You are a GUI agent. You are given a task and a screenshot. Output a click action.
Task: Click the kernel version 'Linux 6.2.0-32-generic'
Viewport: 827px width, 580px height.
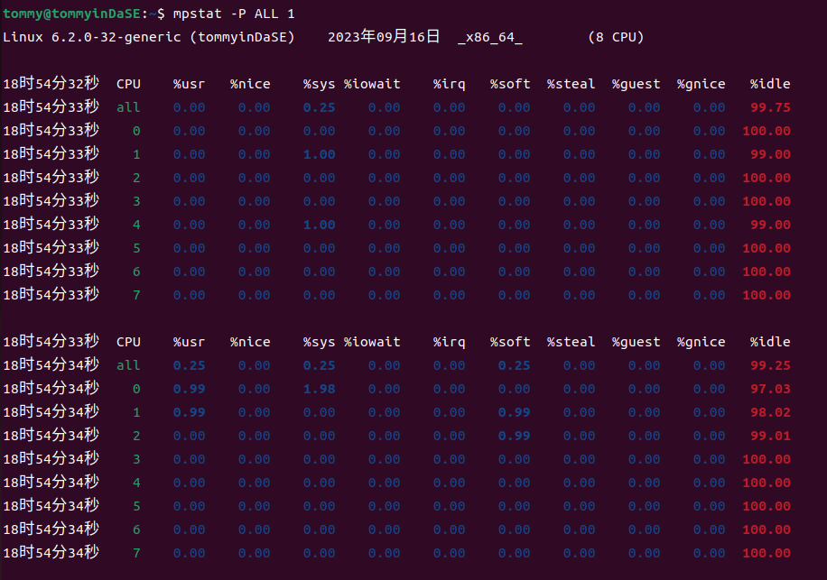(x=92, y=37)
